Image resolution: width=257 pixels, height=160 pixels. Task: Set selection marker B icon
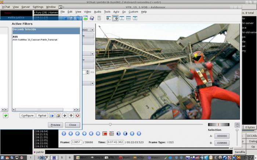point(112,134)
